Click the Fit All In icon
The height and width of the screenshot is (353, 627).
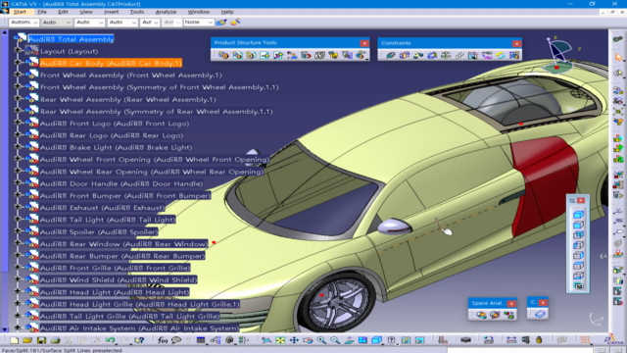pos(280,340)
